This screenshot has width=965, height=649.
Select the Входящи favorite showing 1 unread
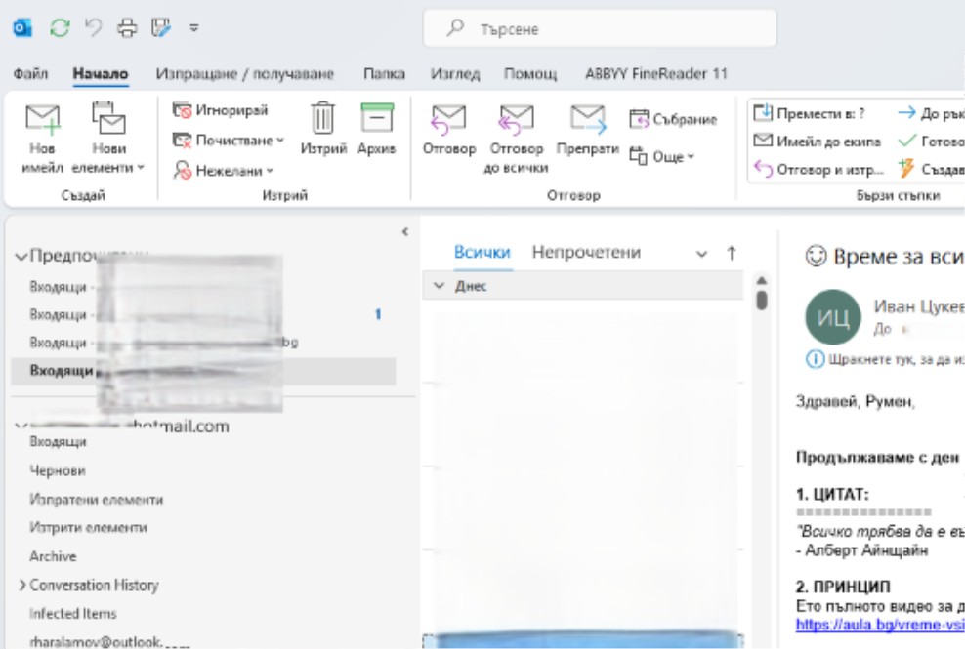(203, 314)
